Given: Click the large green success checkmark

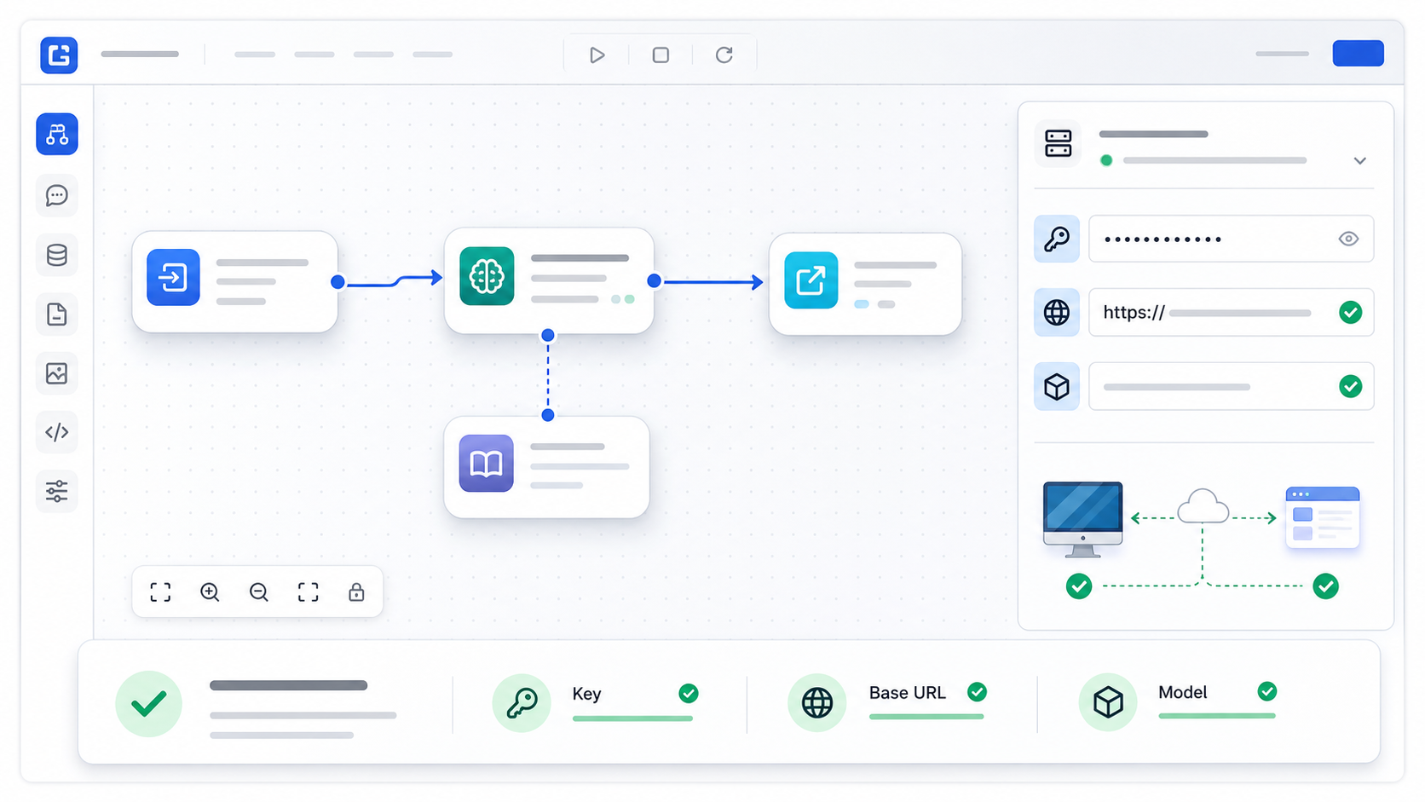Looking at the screenshot, I should coord(148,704).
